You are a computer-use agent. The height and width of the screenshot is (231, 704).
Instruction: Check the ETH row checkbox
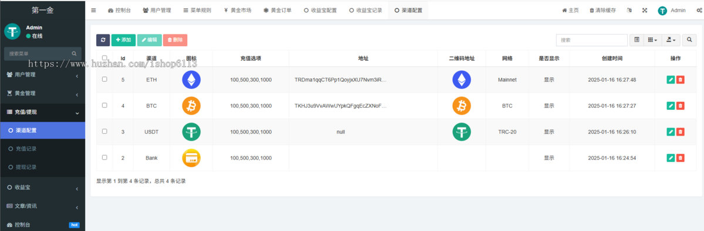tap(104, 80)
